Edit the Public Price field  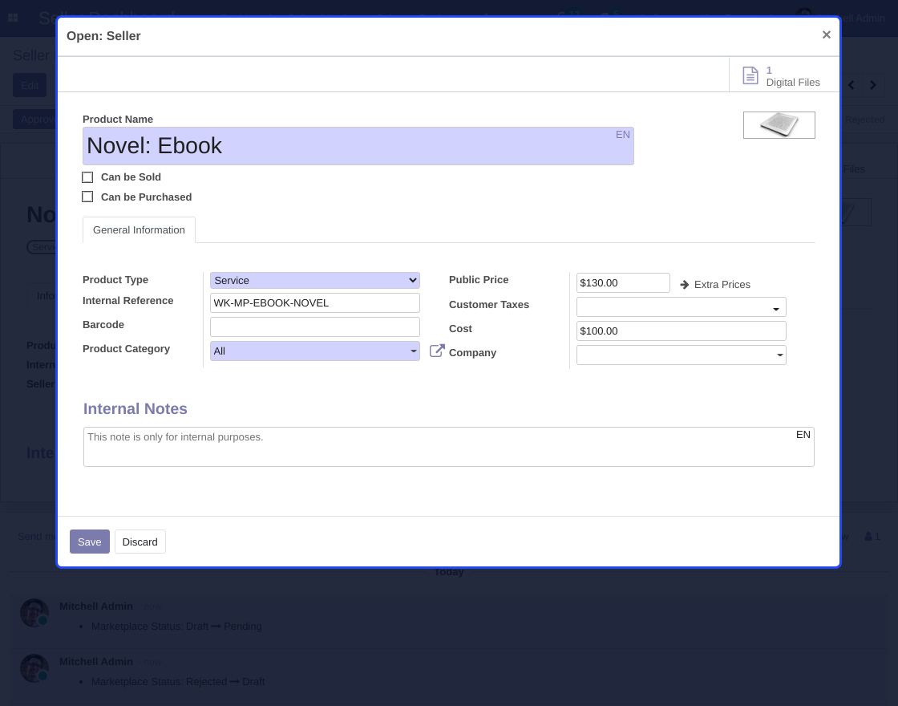(623, 283)
